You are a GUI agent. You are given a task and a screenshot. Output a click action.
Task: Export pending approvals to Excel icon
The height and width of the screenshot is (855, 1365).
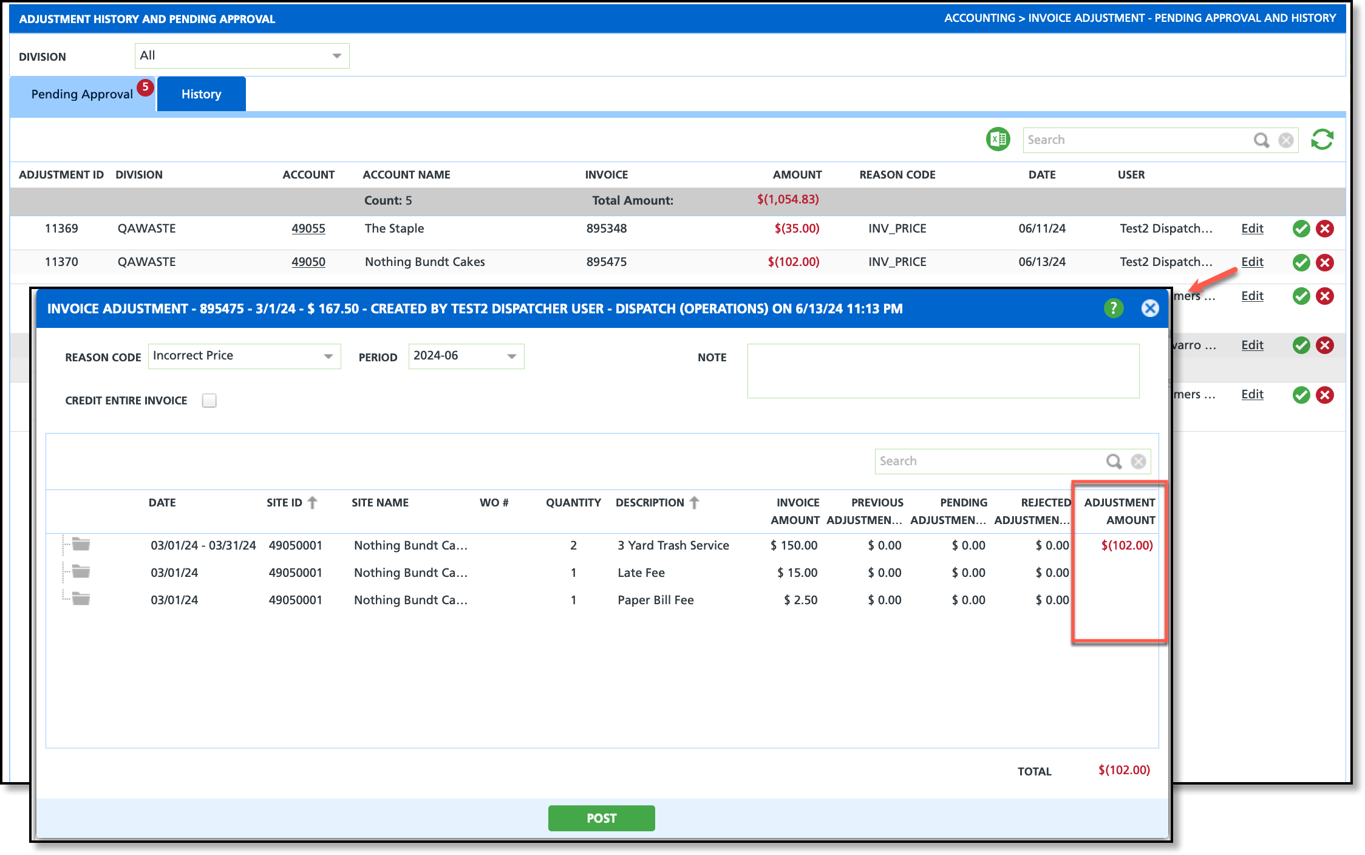click(x=998, y=140)
